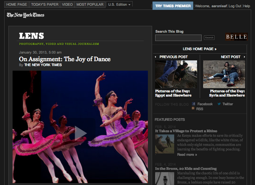Open On Assignment: The Joy of Dance headline
Image resolution: width=255 pixels, height=185 pixels.
[x=65, y=59]
